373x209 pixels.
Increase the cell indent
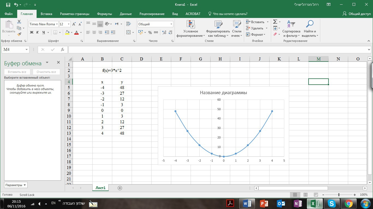(x=113, y=32)
